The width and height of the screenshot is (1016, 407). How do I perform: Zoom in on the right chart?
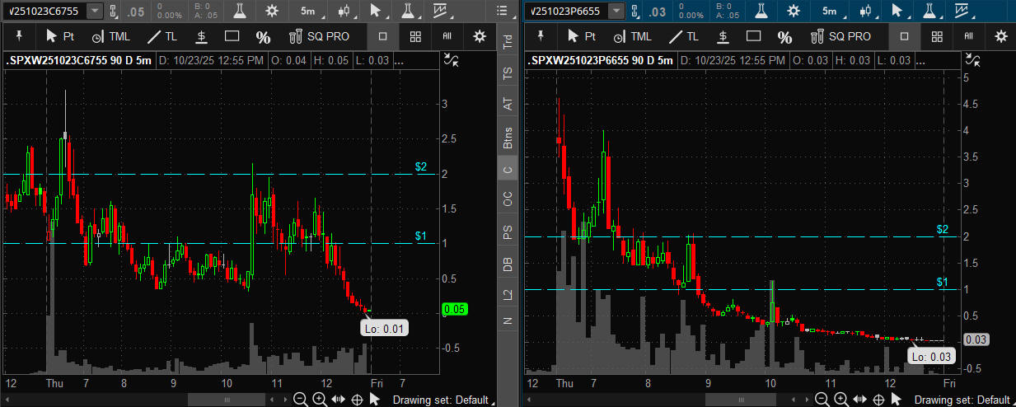click(841, 400)
